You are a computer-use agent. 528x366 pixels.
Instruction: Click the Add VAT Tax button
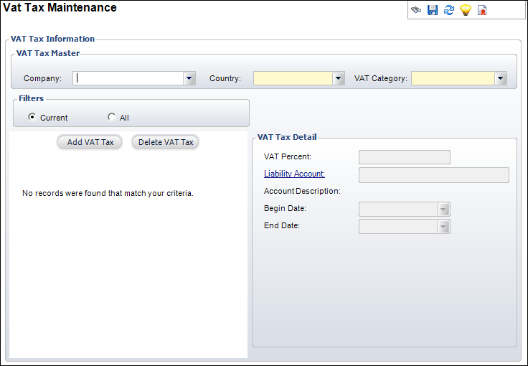(90, 142)
